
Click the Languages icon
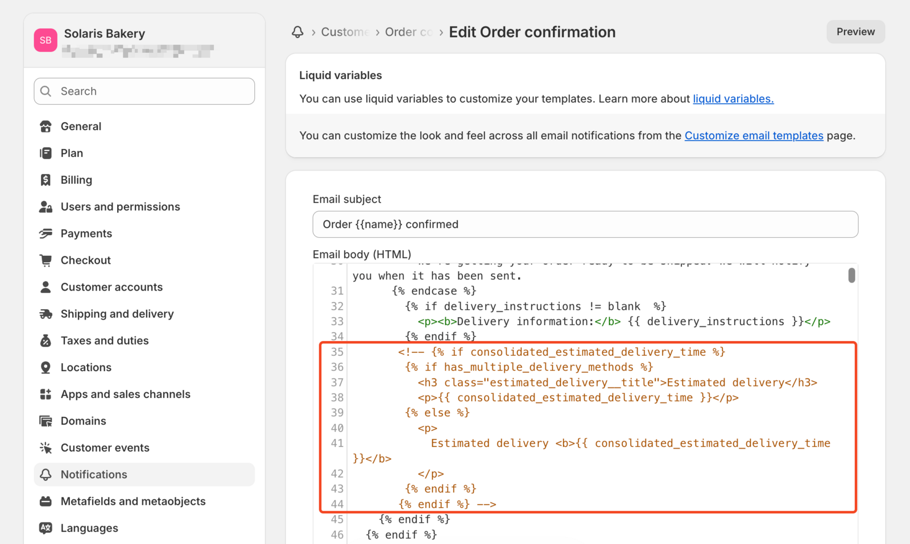[x=45, y=528]
